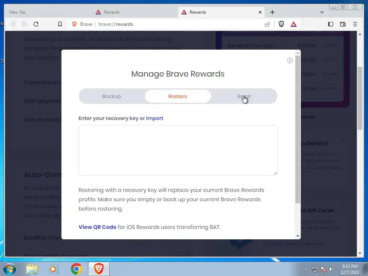Launch Windows Media Player from taskbar
368x276 pixels.
point(54,269)
